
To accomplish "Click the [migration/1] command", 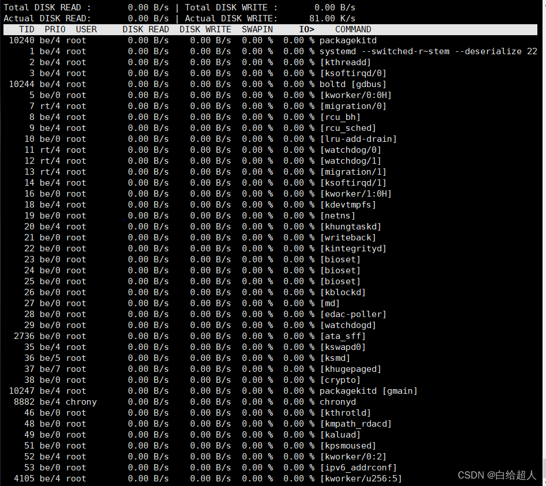I will point(353,172).
